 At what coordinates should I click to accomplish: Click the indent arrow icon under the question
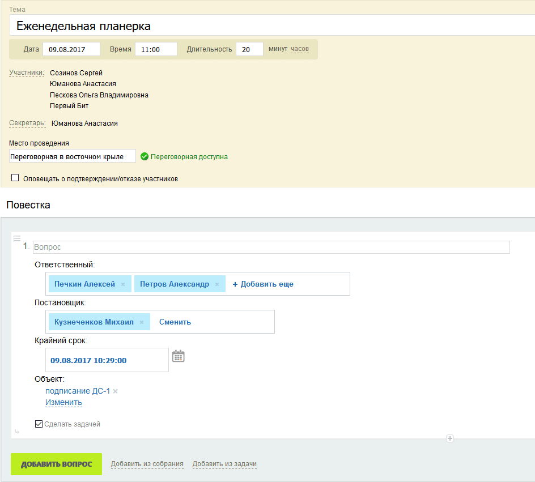(16, 432)
